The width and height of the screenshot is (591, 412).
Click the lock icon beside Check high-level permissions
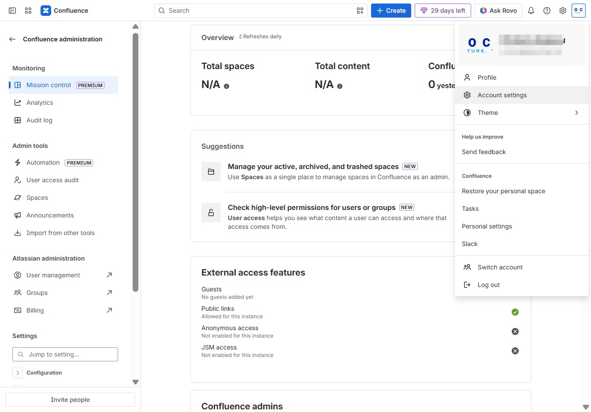211,213
